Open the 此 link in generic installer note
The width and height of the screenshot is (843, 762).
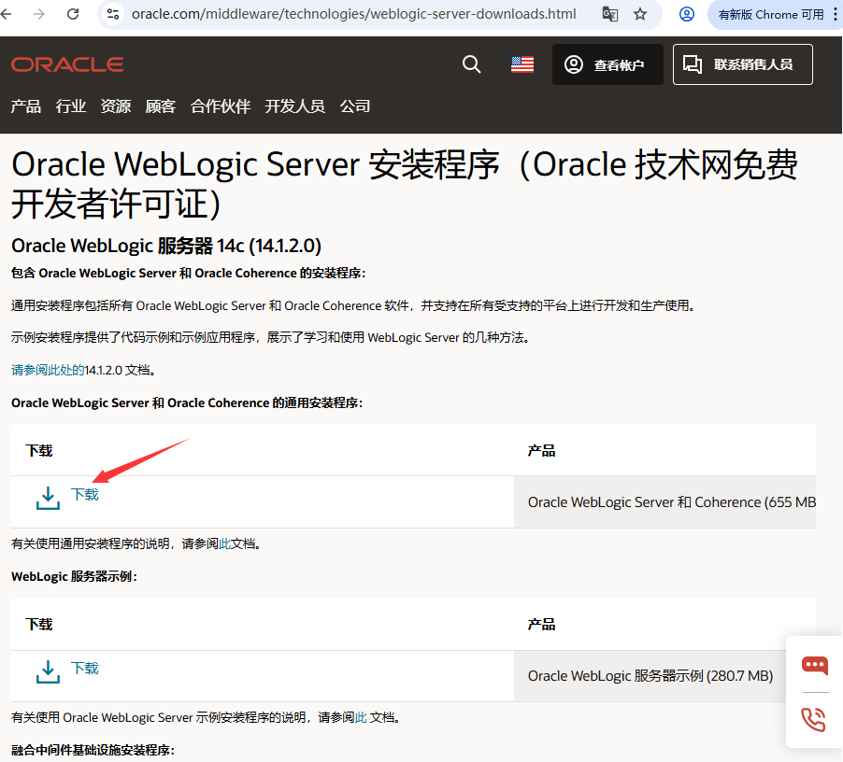point(224,543)
